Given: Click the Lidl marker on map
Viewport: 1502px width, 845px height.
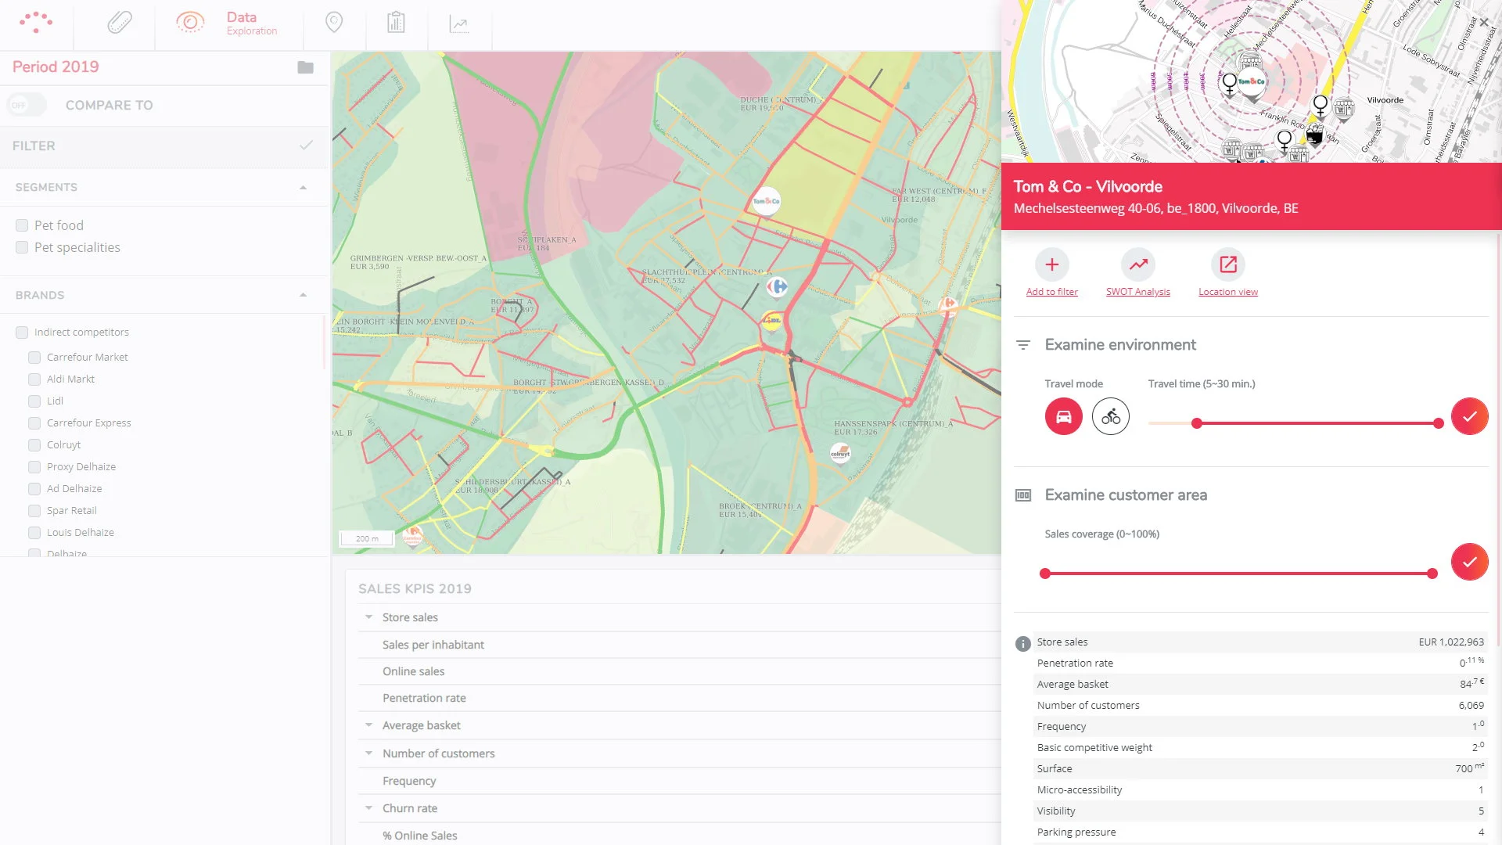Looking at the screenshot, I should click(x=772, y=320).
